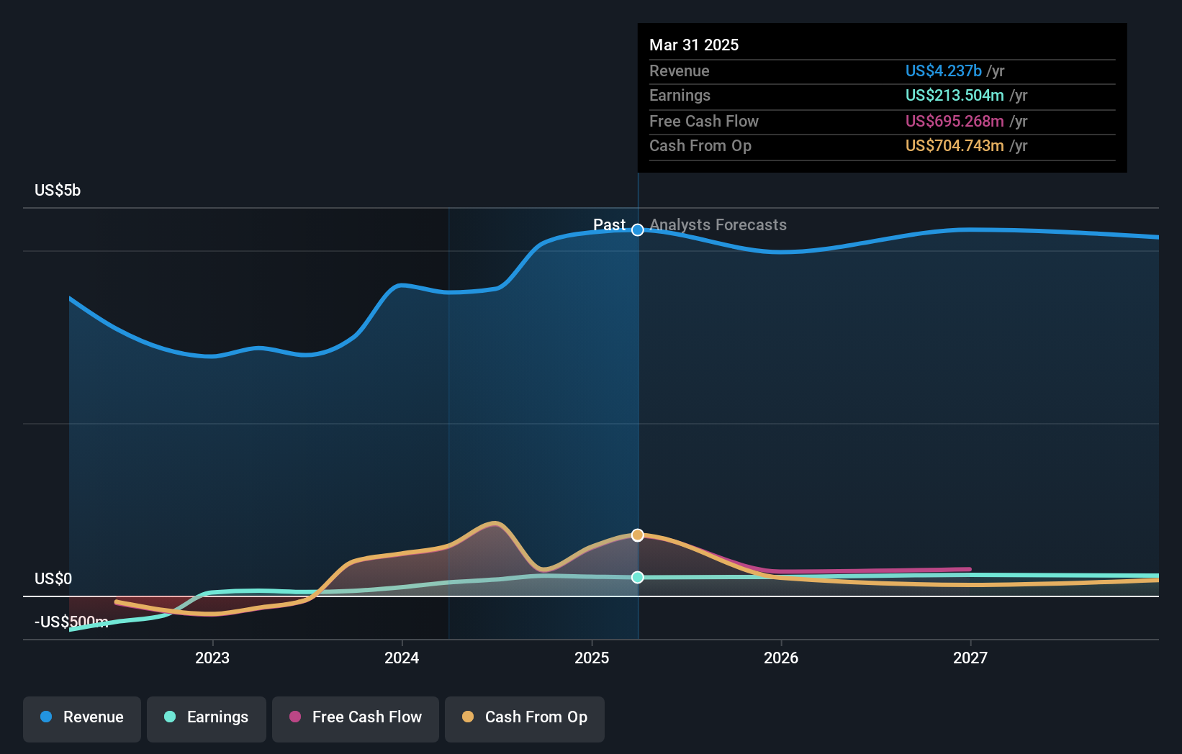Click the Cash From Op row label in tooltip
This screenshot has width=1182, height=754.
click(x=700, y=146)
